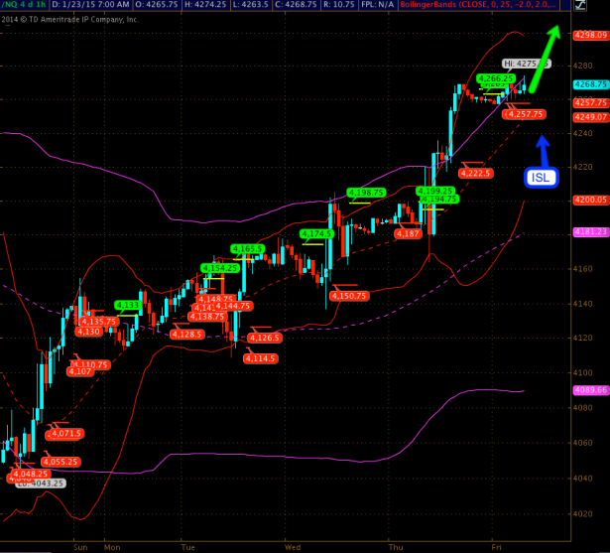The height and width of the screenshot is (553, 610).
Task: Click the blue arrow above ISL label
Action: [x=542, y=149]
